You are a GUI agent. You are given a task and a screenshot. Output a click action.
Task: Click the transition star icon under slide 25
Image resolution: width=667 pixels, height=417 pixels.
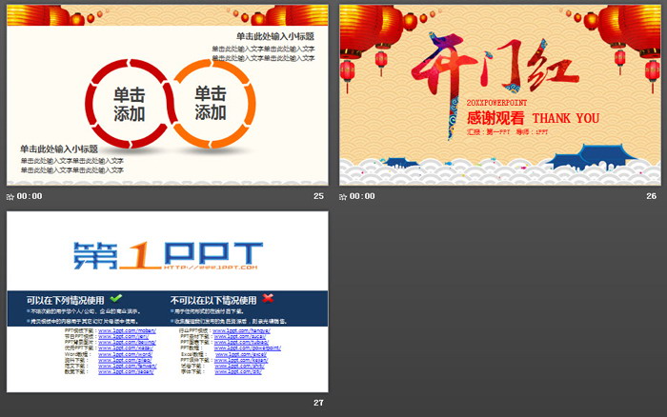pyautogui.click(x=10, y=196)
